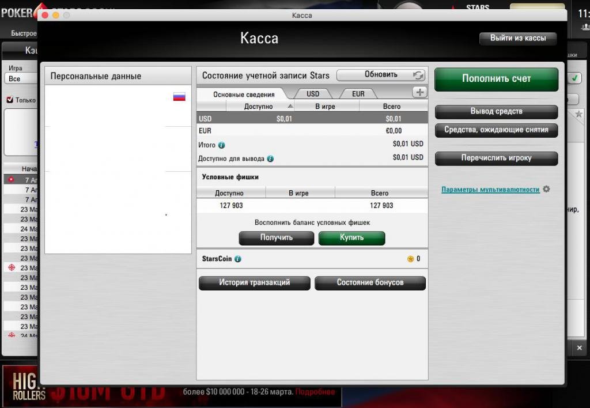
Task: Switch to the Основные сведения tab
Action: pyautogui.click(x=244, y=94)
